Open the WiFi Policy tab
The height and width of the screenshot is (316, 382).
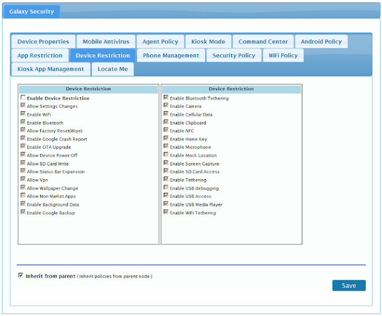(x=283, y=55)
